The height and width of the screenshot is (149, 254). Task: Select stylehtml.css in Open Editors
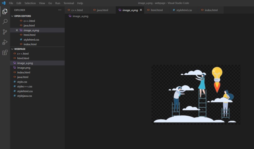tap(38, 39)
